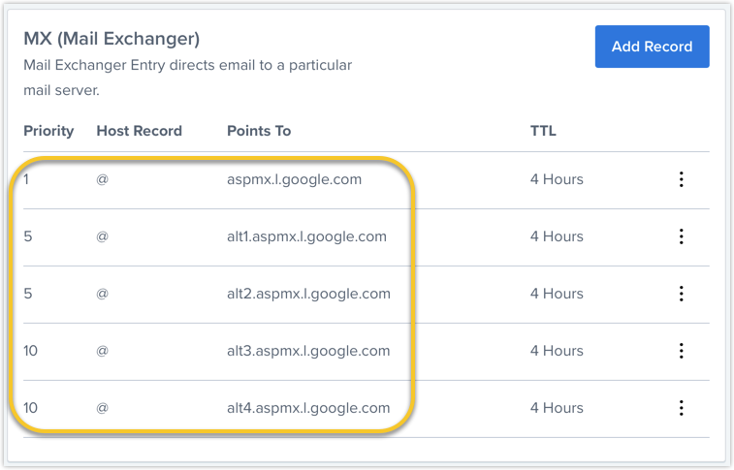Select the aspmx.l.google.com Points To value
This screenshot has width=734, height=470.
click(x=294, y=179)
